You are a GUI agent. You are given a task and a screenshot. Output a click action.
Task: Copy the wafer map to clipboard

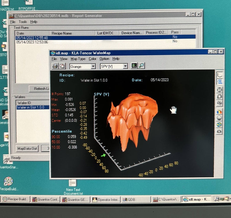[62, 66]
